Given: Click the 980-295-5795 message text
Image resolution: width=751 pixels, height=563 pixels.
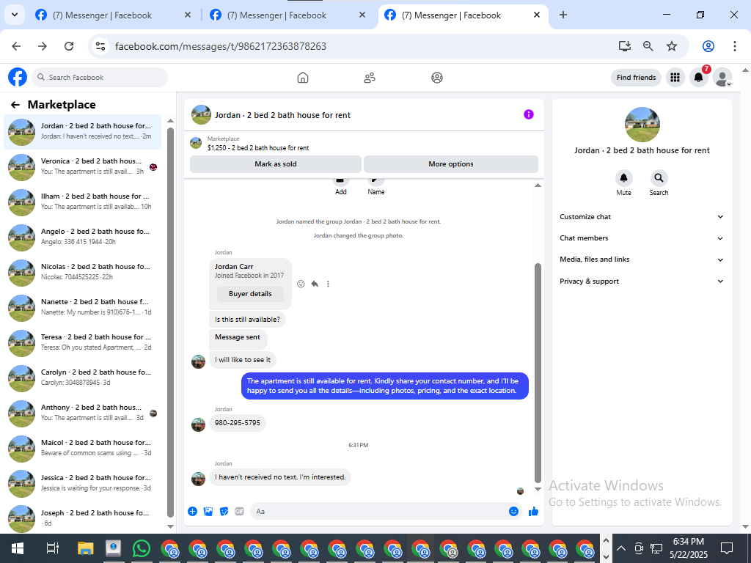Looking at the screenshot, I should click(x=238, y=423).
